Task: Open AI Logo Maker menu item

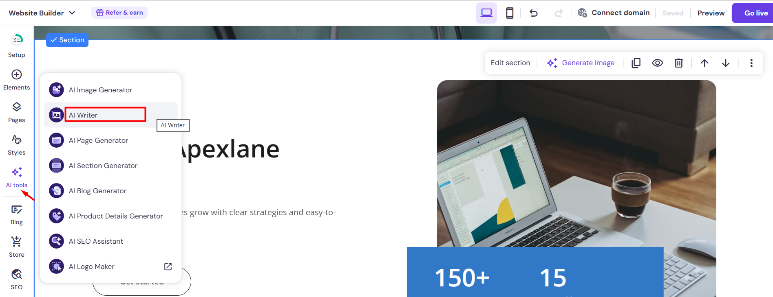Action: pos(110,266)
